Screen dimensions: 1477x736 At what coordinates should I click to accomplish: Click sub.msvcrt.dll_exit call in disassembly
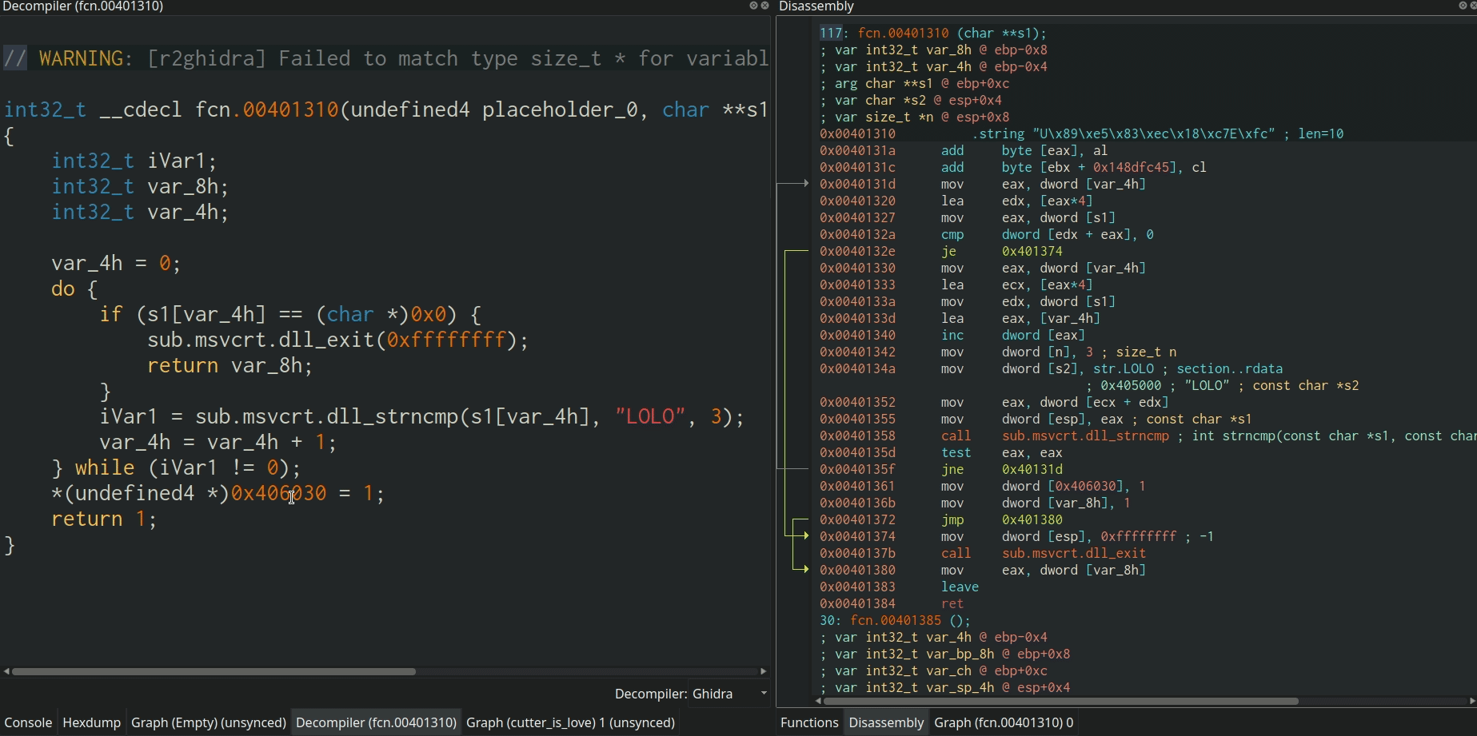tap(1074, 553)
